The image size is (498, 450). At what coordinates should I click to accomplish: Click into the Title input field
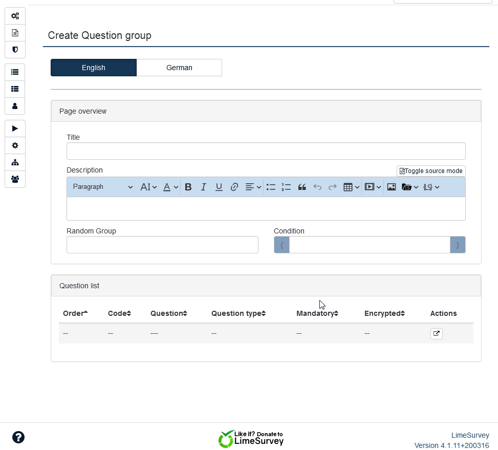266,151
